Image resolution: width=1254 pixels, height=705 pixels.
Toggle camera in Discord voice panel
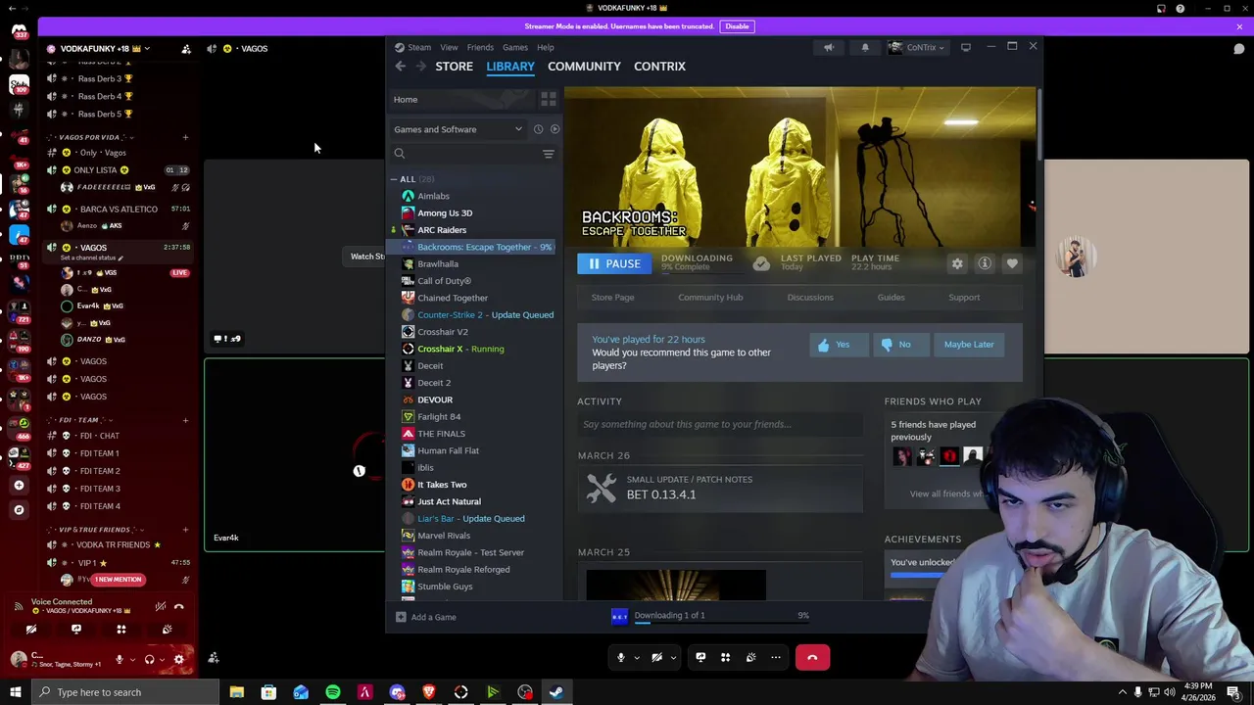pos(30,630)
